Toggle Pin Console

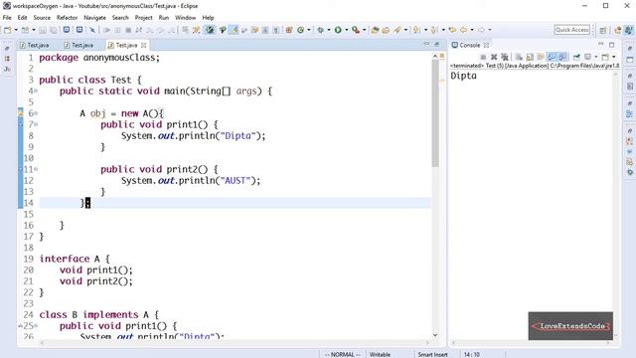pyautogui.click(x=576, y=57)
